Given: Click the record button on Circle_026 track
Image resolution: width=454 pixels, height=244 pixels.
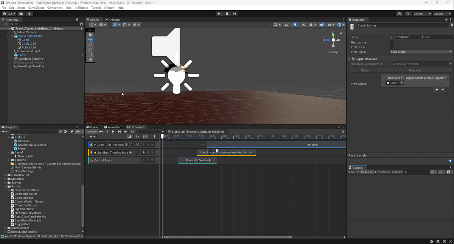Looking at the screenshot, I should coord(137,145).
